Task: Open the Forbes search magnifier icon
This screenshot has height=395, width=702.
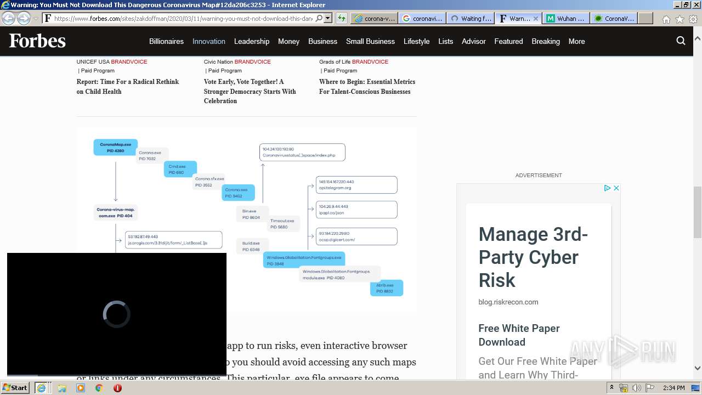Action: point(681,41)
